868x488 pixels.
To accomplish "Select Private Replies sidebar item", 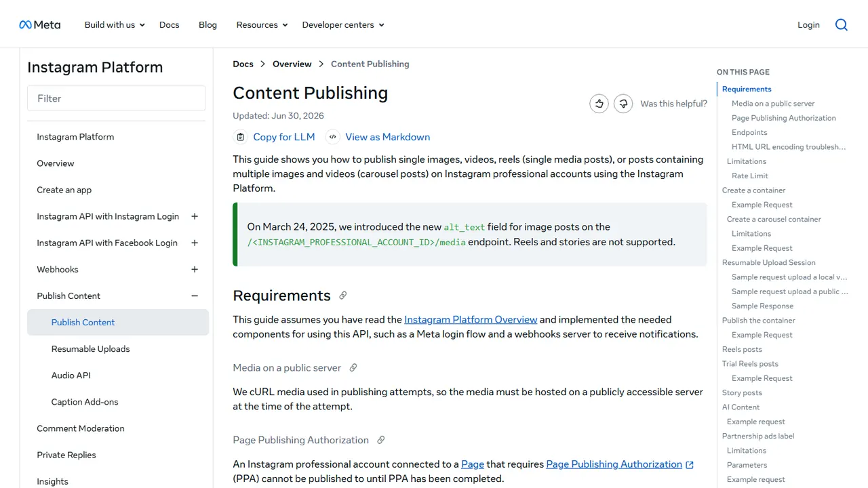I will click(66, 455).
